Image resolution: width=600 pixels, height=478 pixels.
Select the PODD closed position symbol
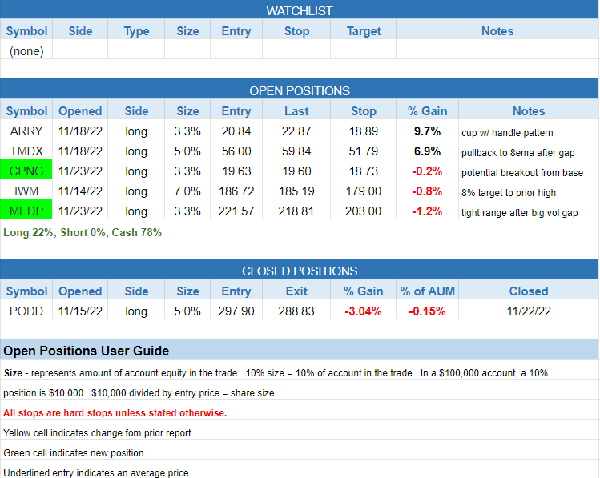(26, 311)
